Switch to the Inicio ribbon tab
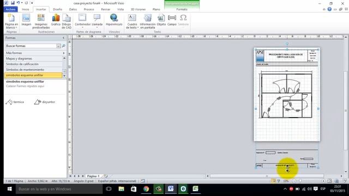The height and width of the screenshot is (196, 349). pyautogui.click(x=26, y=9)
